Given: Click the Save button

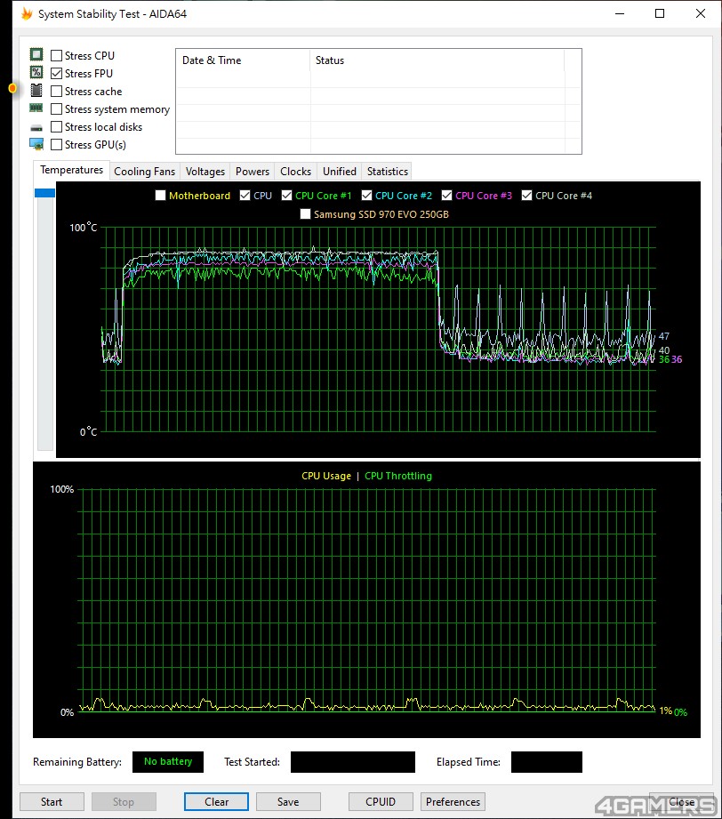Looking at the screenshot, I should point(288,802).
